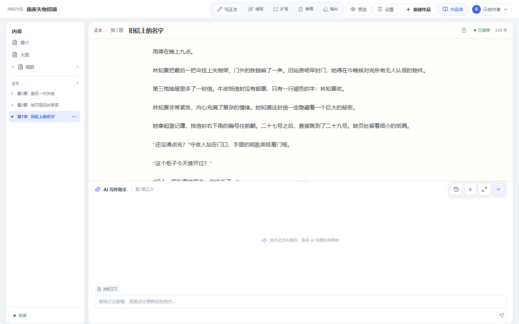Collapse the AI 写作助手 panel
This screenshot has height=324, width=519.
(498, 189)
